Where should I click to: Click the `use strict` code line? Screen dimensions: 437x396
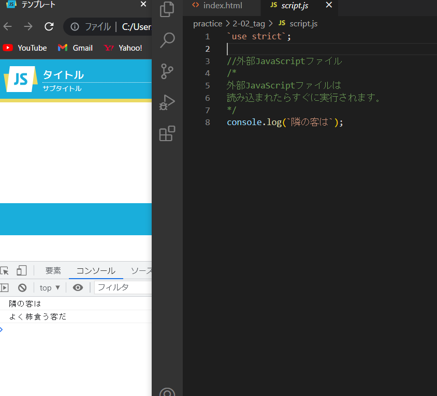(x=259, y=37)
